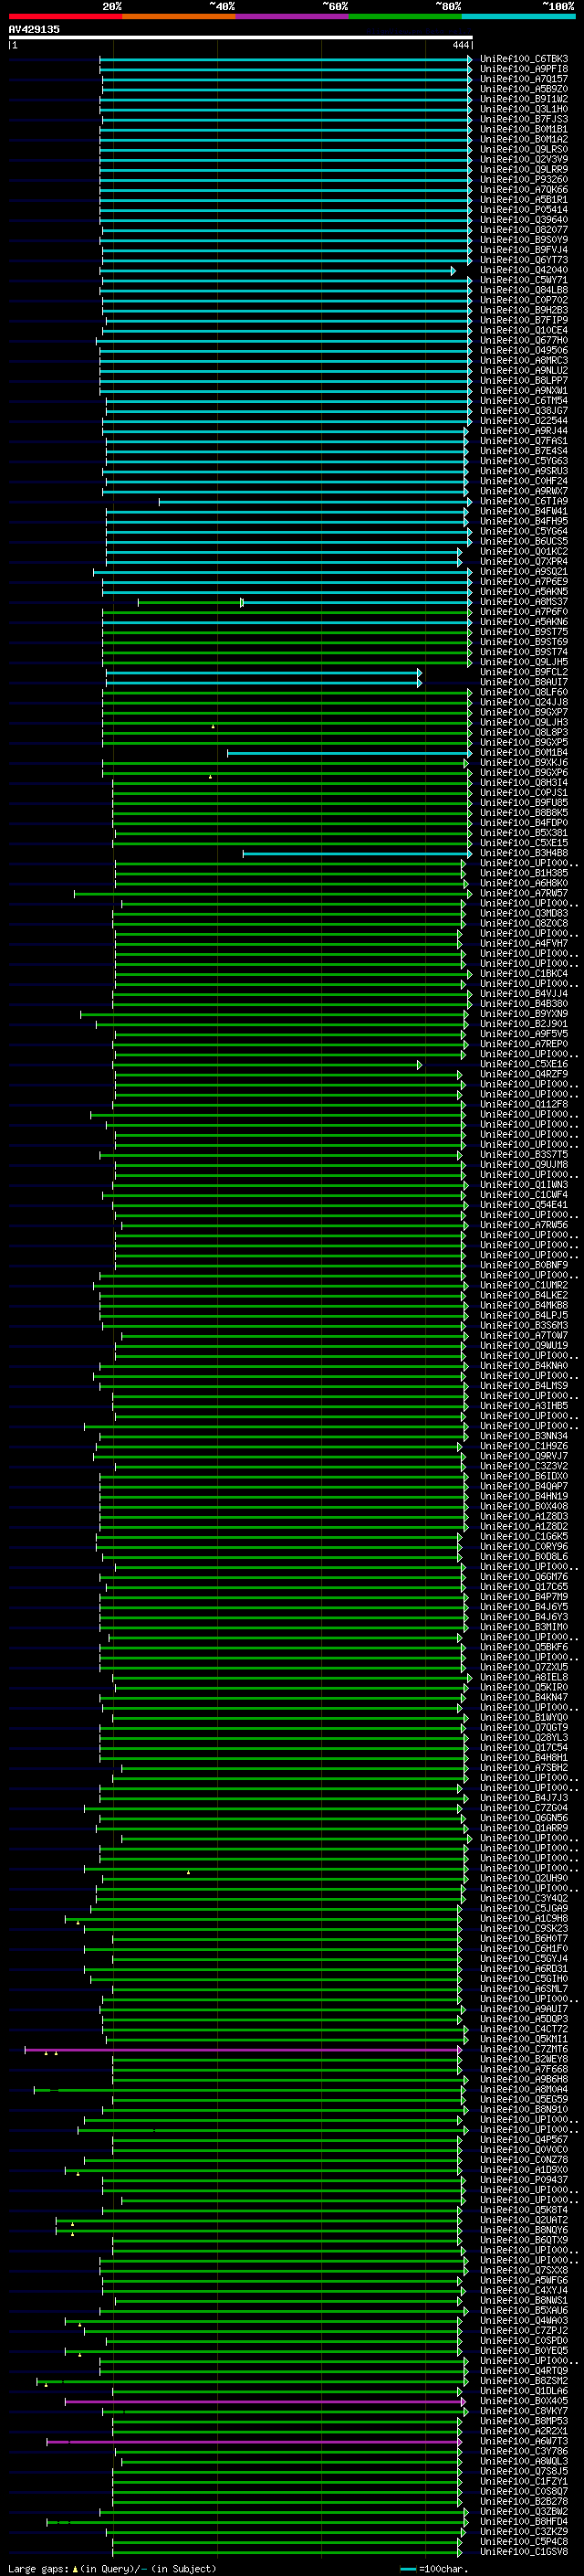Image resolution: width=584 pixels, height=2576 pixels.
Task: Open hit UniRef100_P93260
Action: (524, 180)
